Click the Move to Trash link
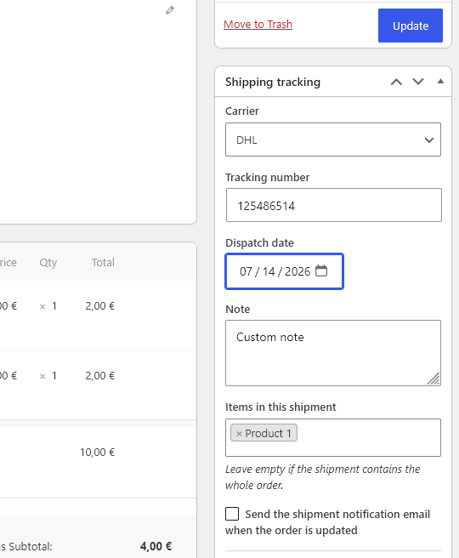 [258, 24]
